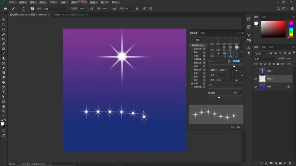Select the Move tool
296x166 pixels.
[3, 20]
